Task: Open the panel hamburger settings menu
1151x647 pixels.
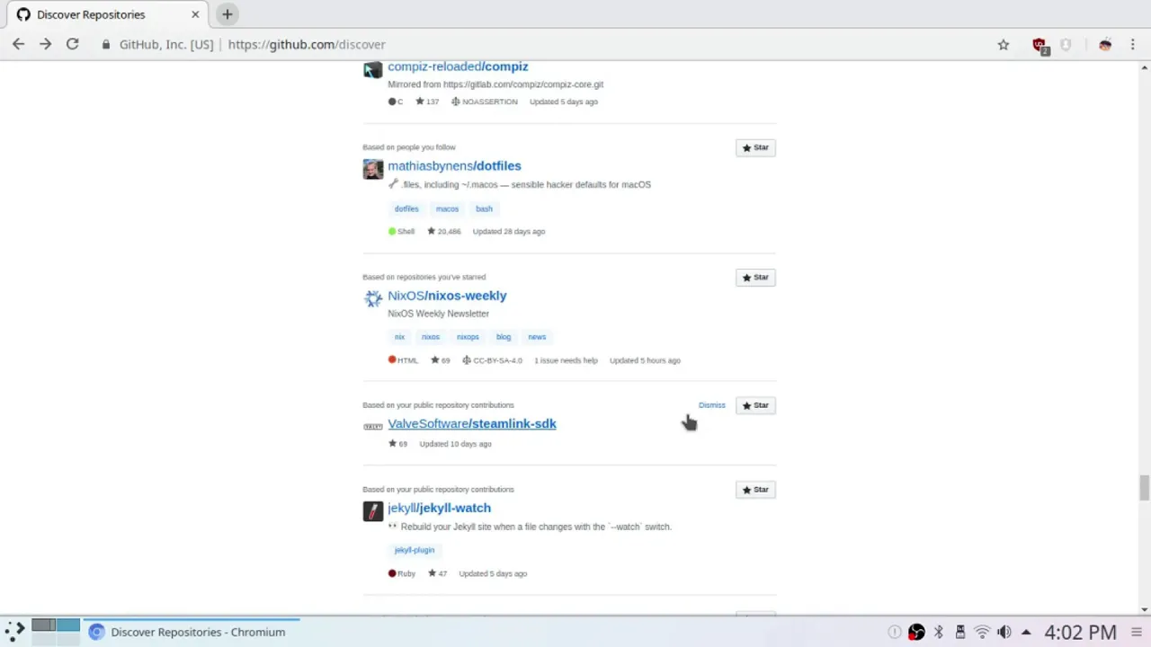Action: [1138, 632]
